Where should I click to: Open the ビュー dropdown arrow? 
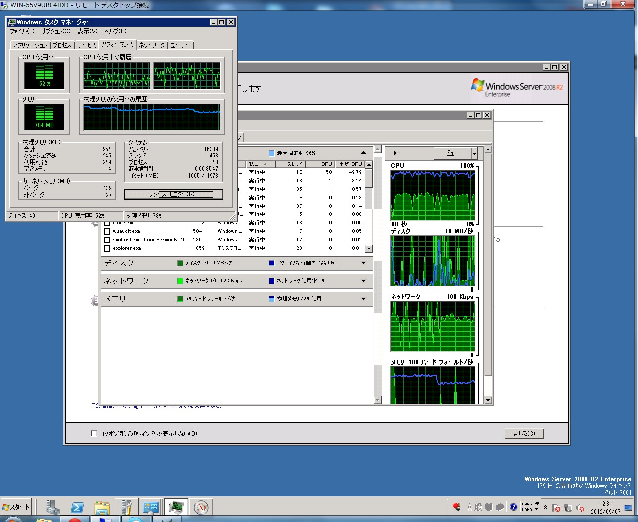click(x=474, y=153)
